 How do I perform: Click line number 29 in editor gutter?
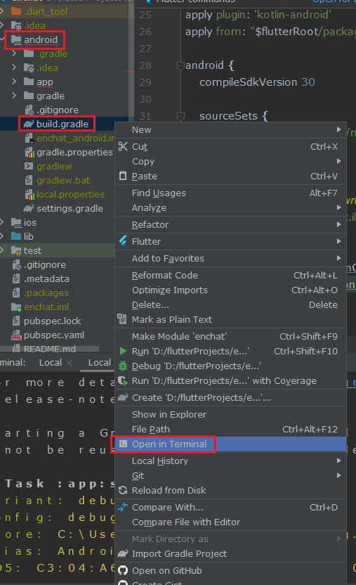145,82
